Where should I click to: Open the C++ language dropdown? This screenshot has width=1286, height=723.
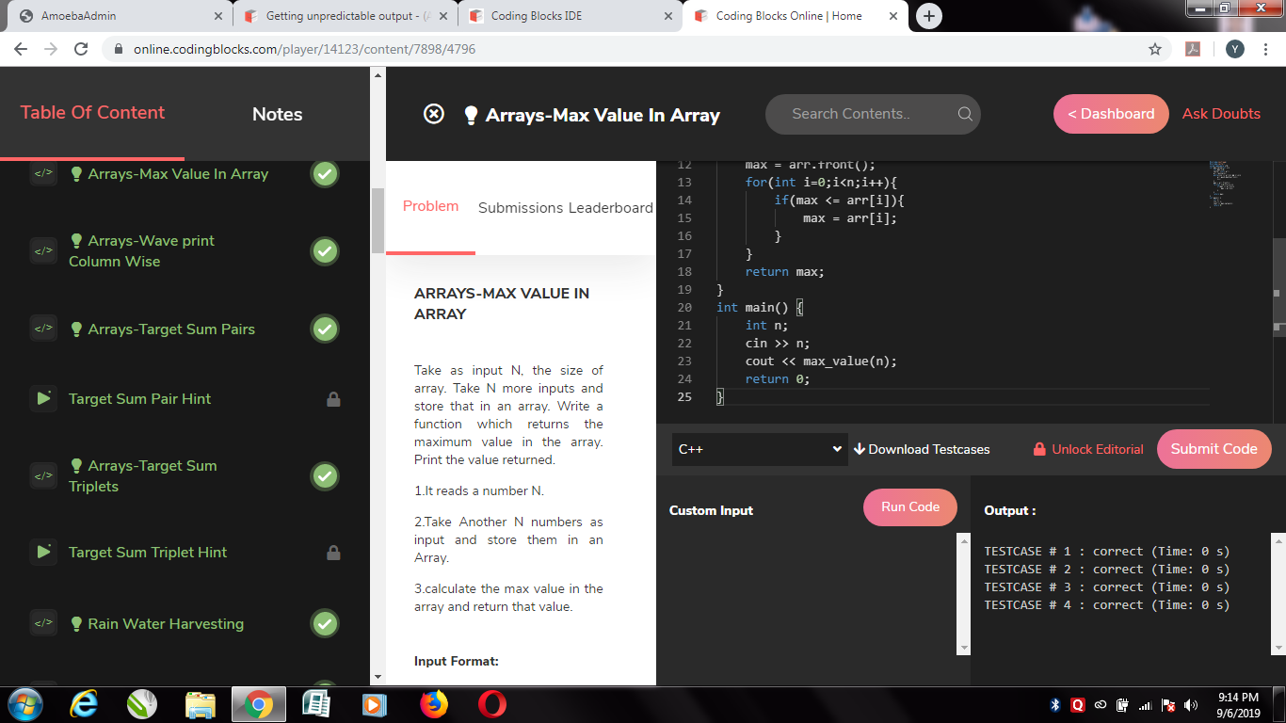point(758,449)
